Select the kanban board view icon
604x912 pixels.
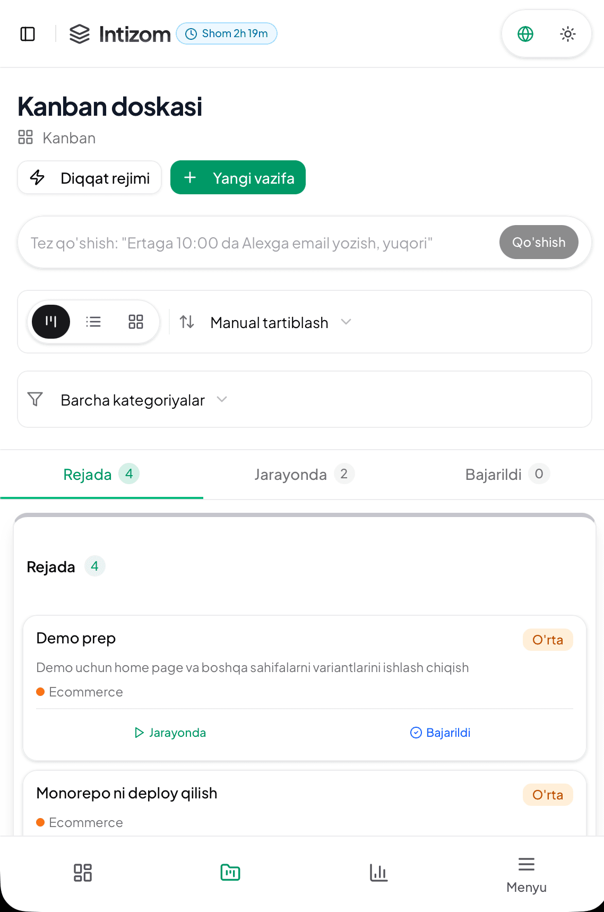[x=50, y=322]
